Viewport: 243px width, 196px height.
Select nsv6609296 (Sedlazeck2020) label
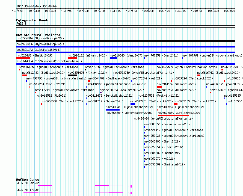[192, 78]
